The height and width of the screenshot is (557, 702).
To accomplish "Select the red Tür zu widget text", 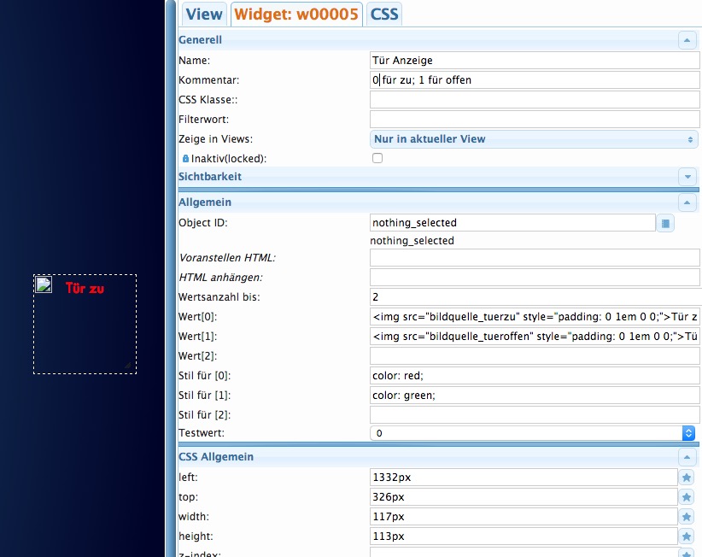I will pos(85,289).
